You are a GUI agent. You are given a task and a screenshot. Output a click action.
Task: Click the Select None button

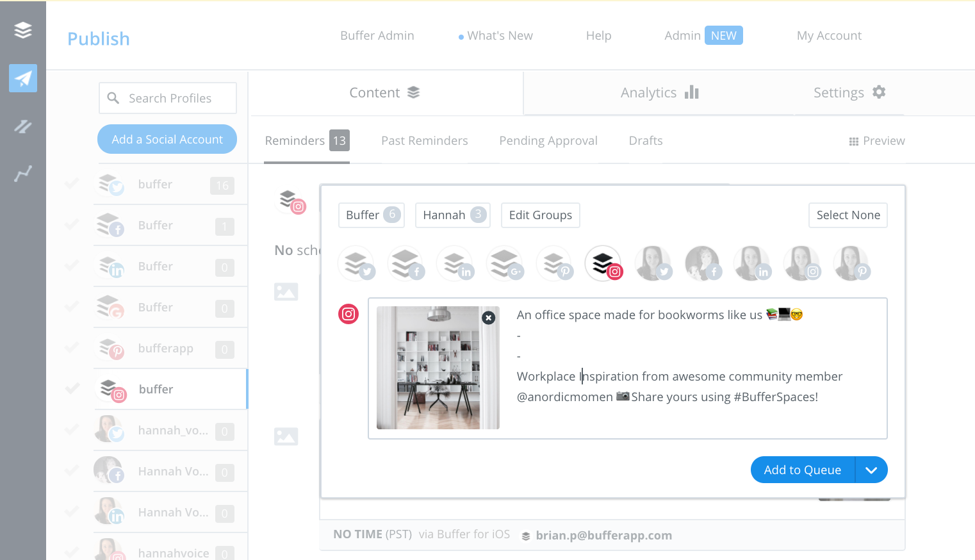(x=848, y=215)
